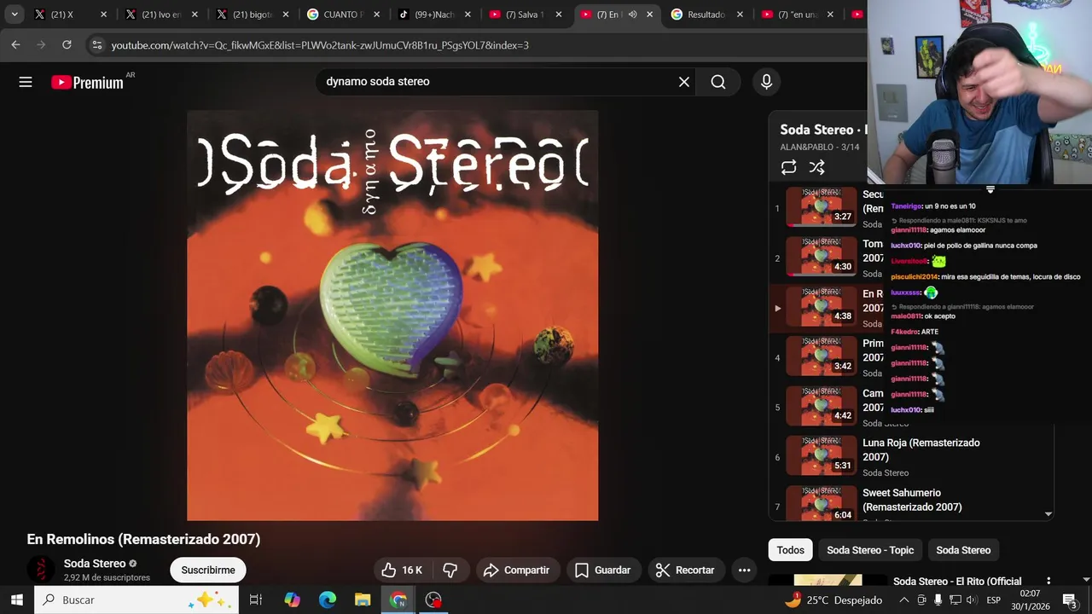Open playlist thumbnail with 4:42 duration
Screen dimensions: 1092x614
coord(821,406)
